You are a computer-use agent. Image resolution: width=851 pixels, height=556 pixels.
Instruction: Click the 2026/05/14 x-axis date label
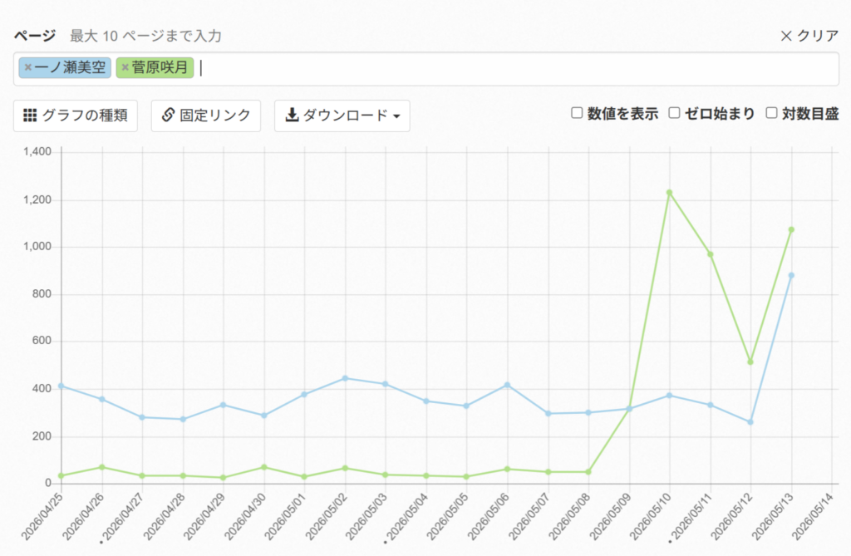813,516
